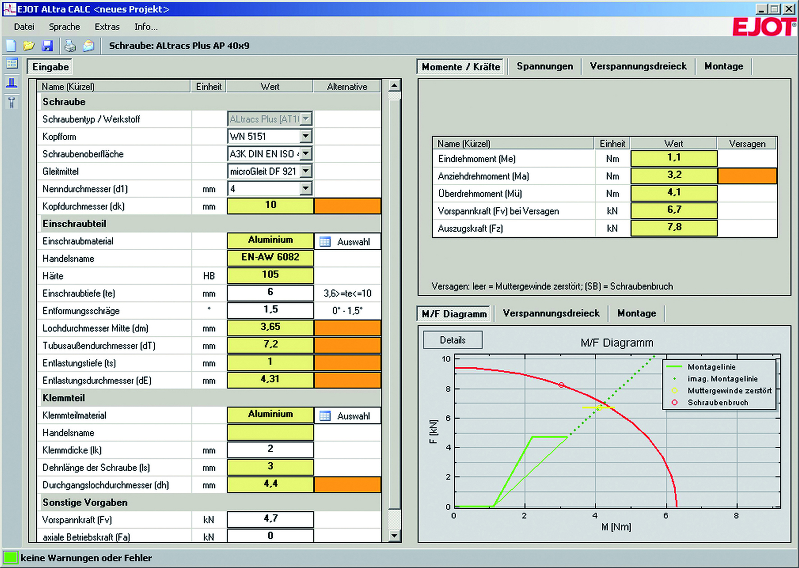
Task: Open the Sprache menu
Action: click(64, 27)
